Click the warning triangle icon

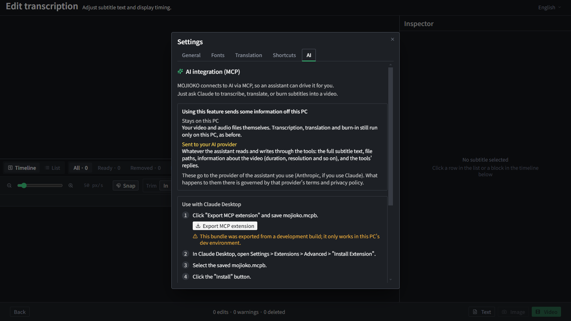point(195,236)
